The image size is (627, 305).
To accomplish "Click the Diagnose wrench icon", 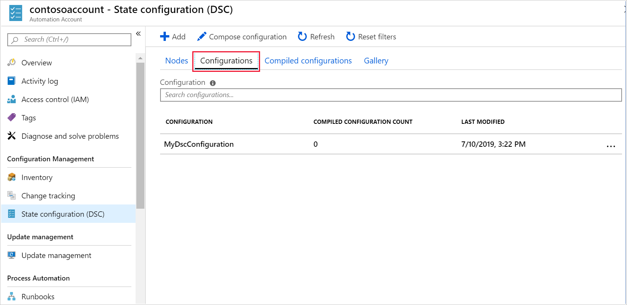I will (x=12, y=136).
